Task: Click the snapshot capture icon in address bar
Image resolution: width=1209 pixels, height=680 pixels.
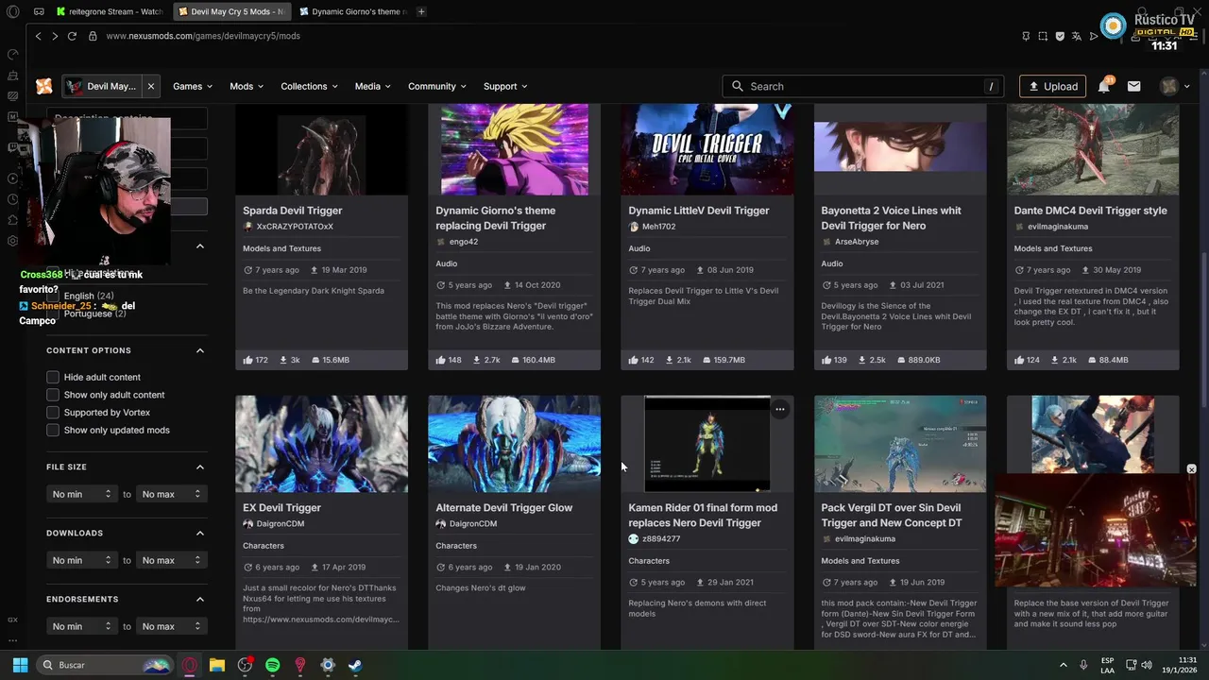Action: click(x=1043, y=36)
